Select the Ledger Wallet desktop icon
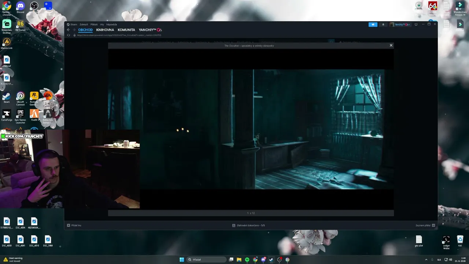Screen dimensions: 469x264 click(x=446, y=243)
